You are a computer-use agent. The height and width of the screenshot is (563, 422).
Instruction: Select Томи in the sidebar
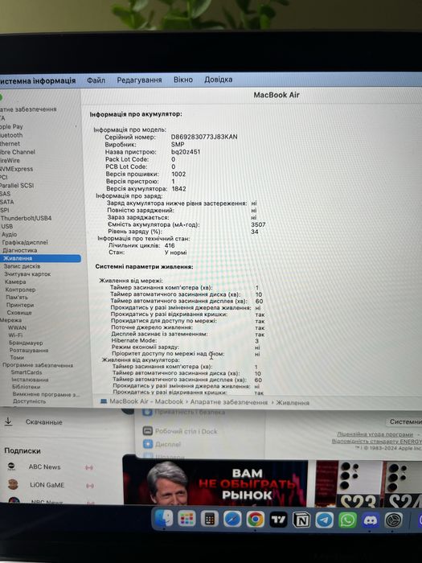coord(17,357)
